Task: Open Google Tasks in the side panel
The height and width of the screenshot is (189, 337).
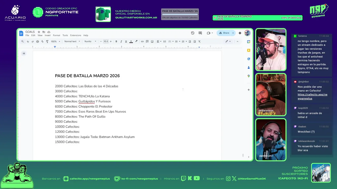Action: pyautogui.click(x=249, y=59)
